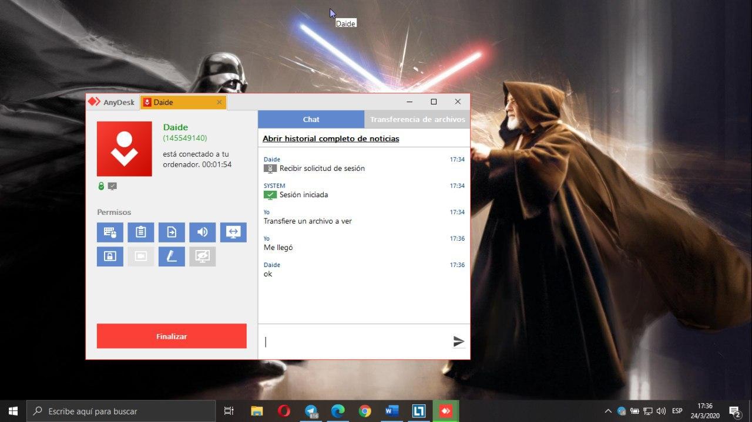The width and height of the screenshot is (752, 422).
Task: Click the 'Me llegó' chat message
Action: pos(278,248)
